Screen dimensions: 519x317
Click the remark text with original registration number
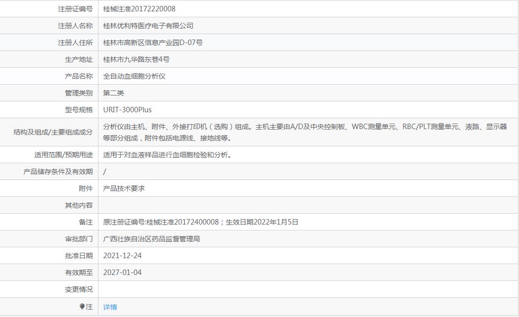[x=200, y=222]
